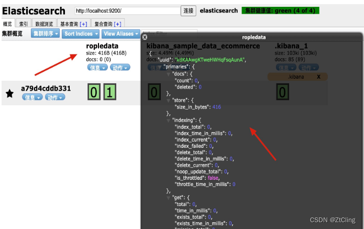Collapse the "indexing" JSON node
The height and width of the screenshot is (229, 364).
tap(168, 121)
